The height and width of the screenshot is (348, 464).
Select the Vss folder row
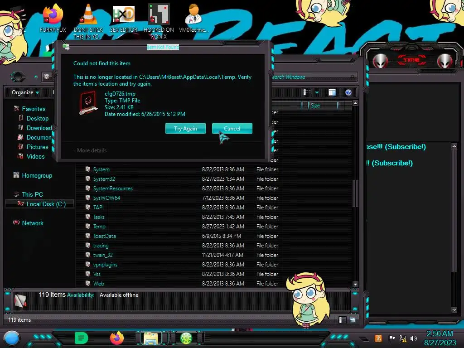click(x=213, y=274)
